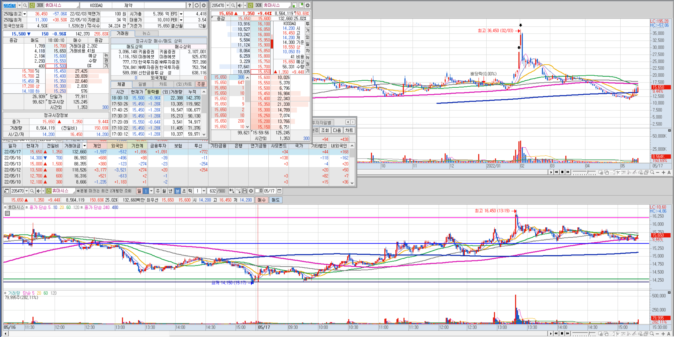Click the fast-forward button below the daily chart
Image resolution: width=674 pixels, height=337 pixels.
point(568,172)
